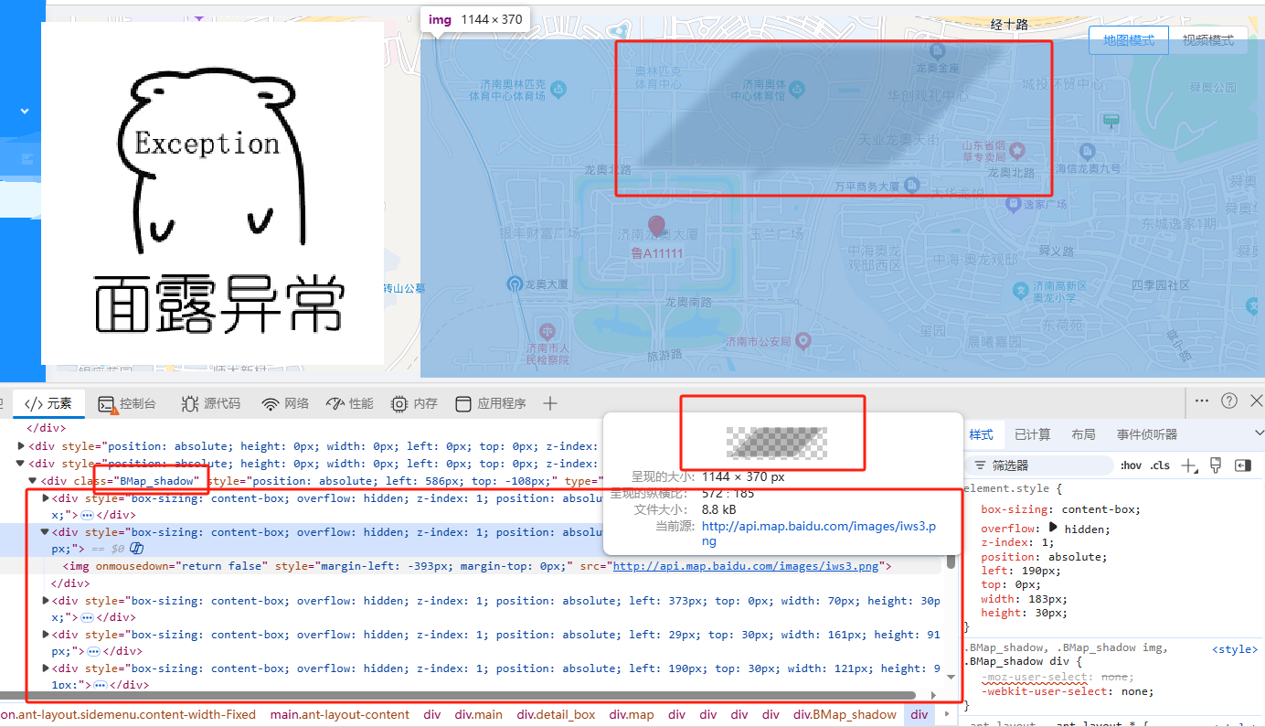Toggle the .cls class editor

[1160, 465]
